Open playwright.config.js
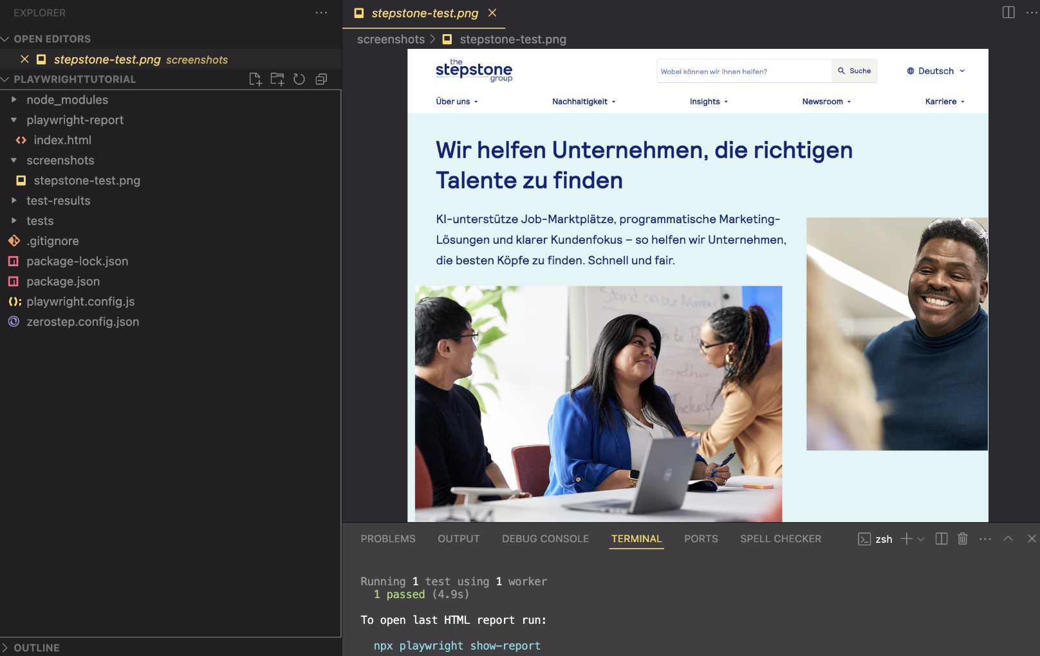This screenshot has height=656, width=1040. click(x=171, y=302)
